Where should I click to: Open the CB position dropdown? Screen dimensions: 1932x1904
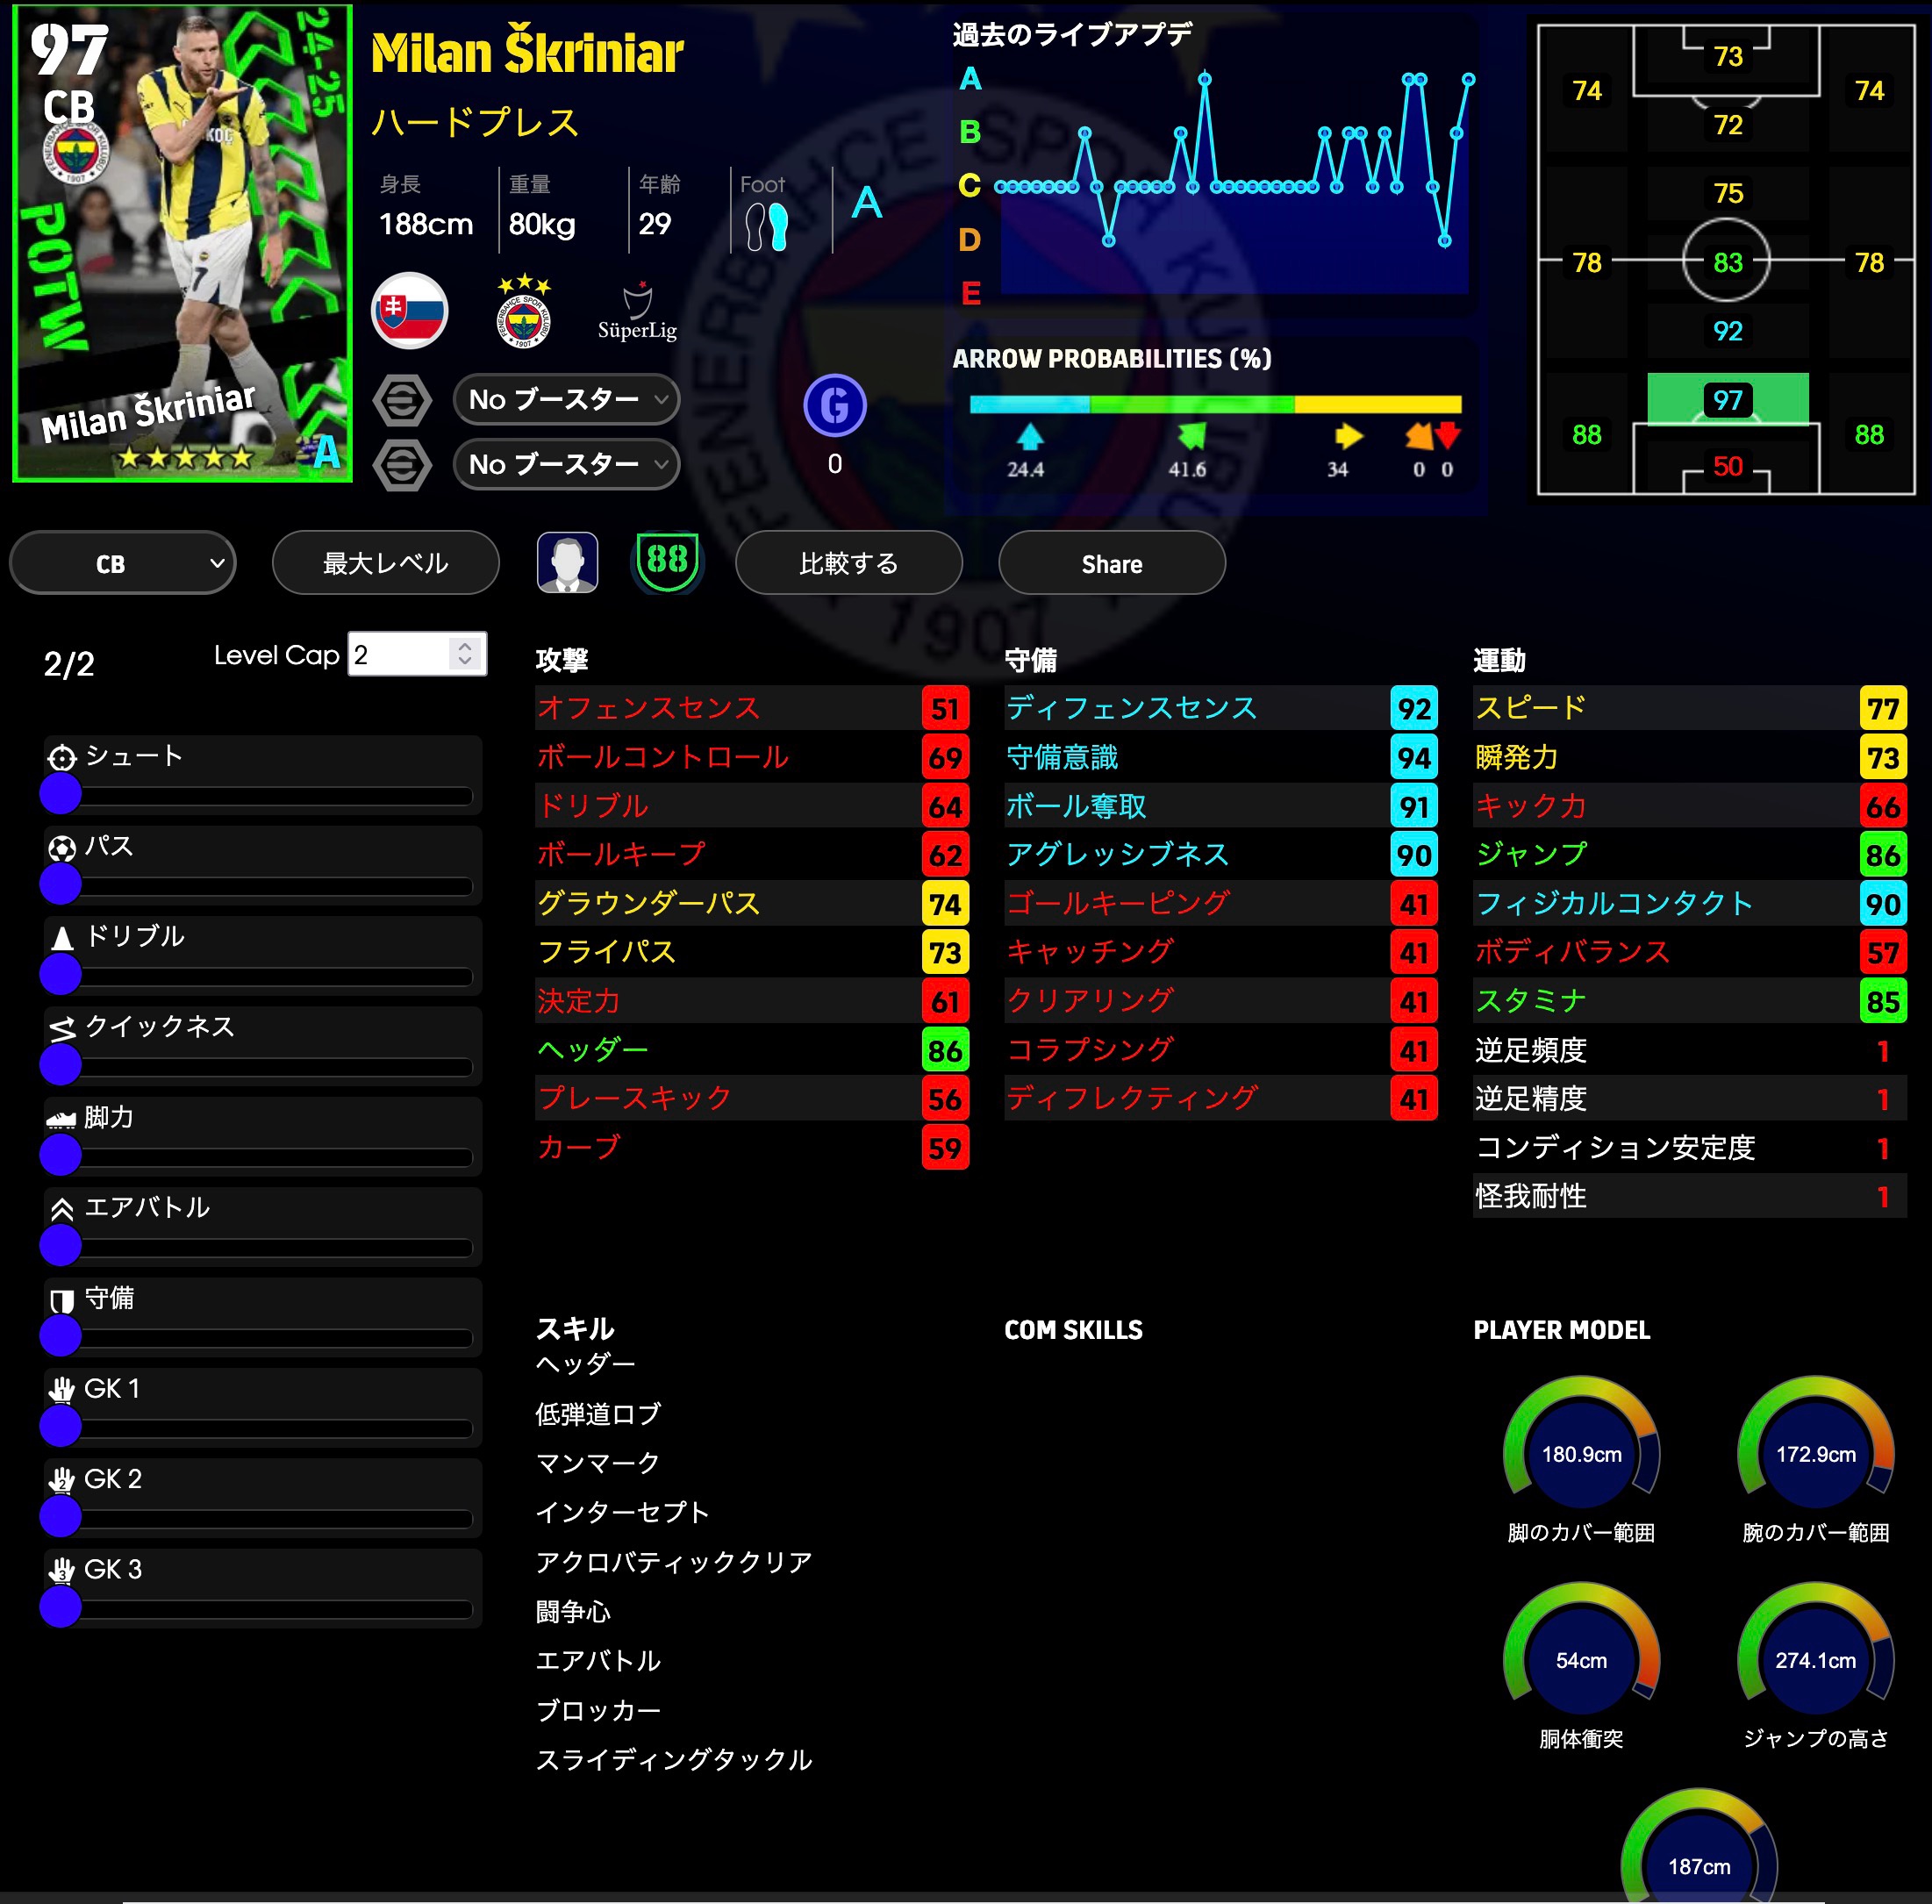(x=123, y=563)
